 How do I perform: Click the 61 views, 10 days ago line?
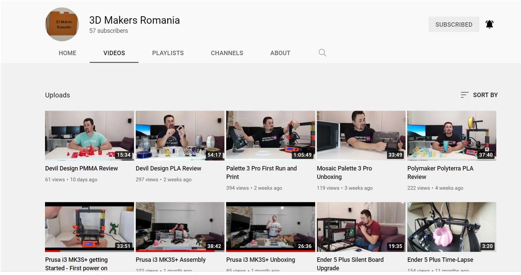(71, 180)
